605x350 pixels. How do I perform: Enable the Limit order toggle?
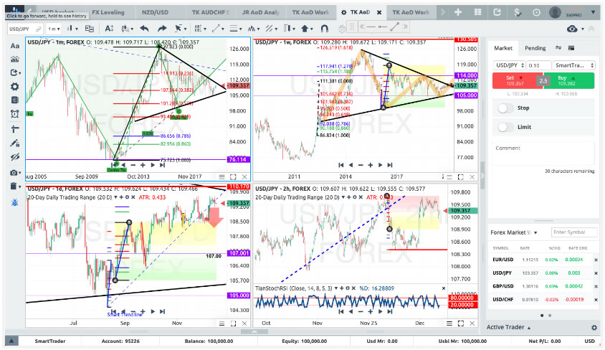(505, 127)
